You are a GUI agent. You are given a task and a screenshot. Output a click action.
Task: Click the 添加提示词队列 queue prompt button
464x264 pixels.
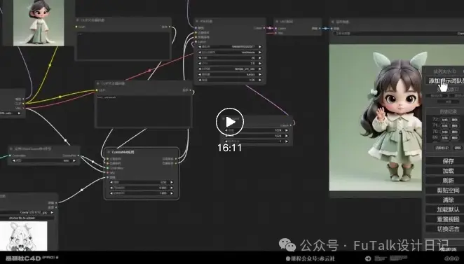[445, 81]
